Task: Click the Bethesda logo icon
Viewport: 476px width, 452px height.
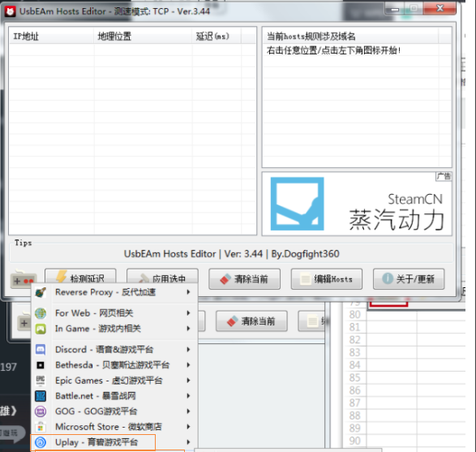Action: pyautogui.click(x=41, y=365)
